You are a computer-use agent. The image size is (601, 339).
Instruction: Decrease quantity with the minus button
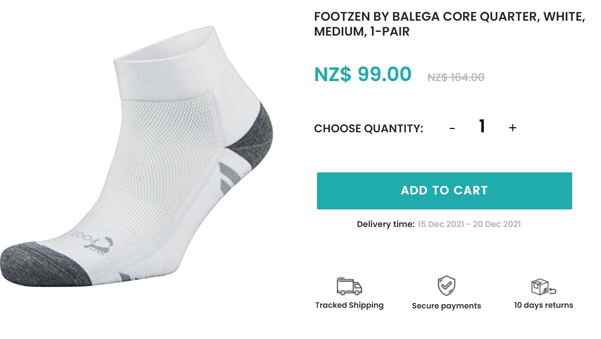(452, 128)
